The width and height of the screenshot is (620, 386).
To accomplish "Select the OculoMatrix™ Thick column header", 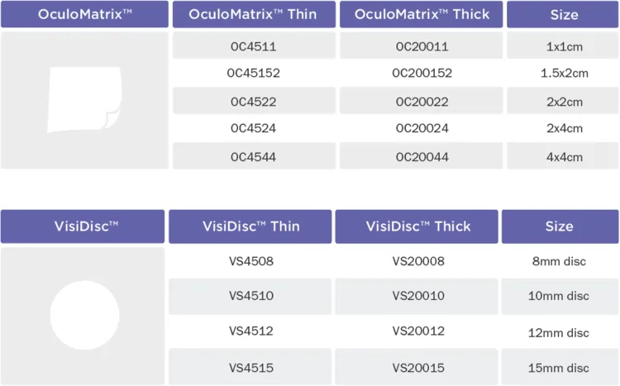I will [x=422, y=15].
